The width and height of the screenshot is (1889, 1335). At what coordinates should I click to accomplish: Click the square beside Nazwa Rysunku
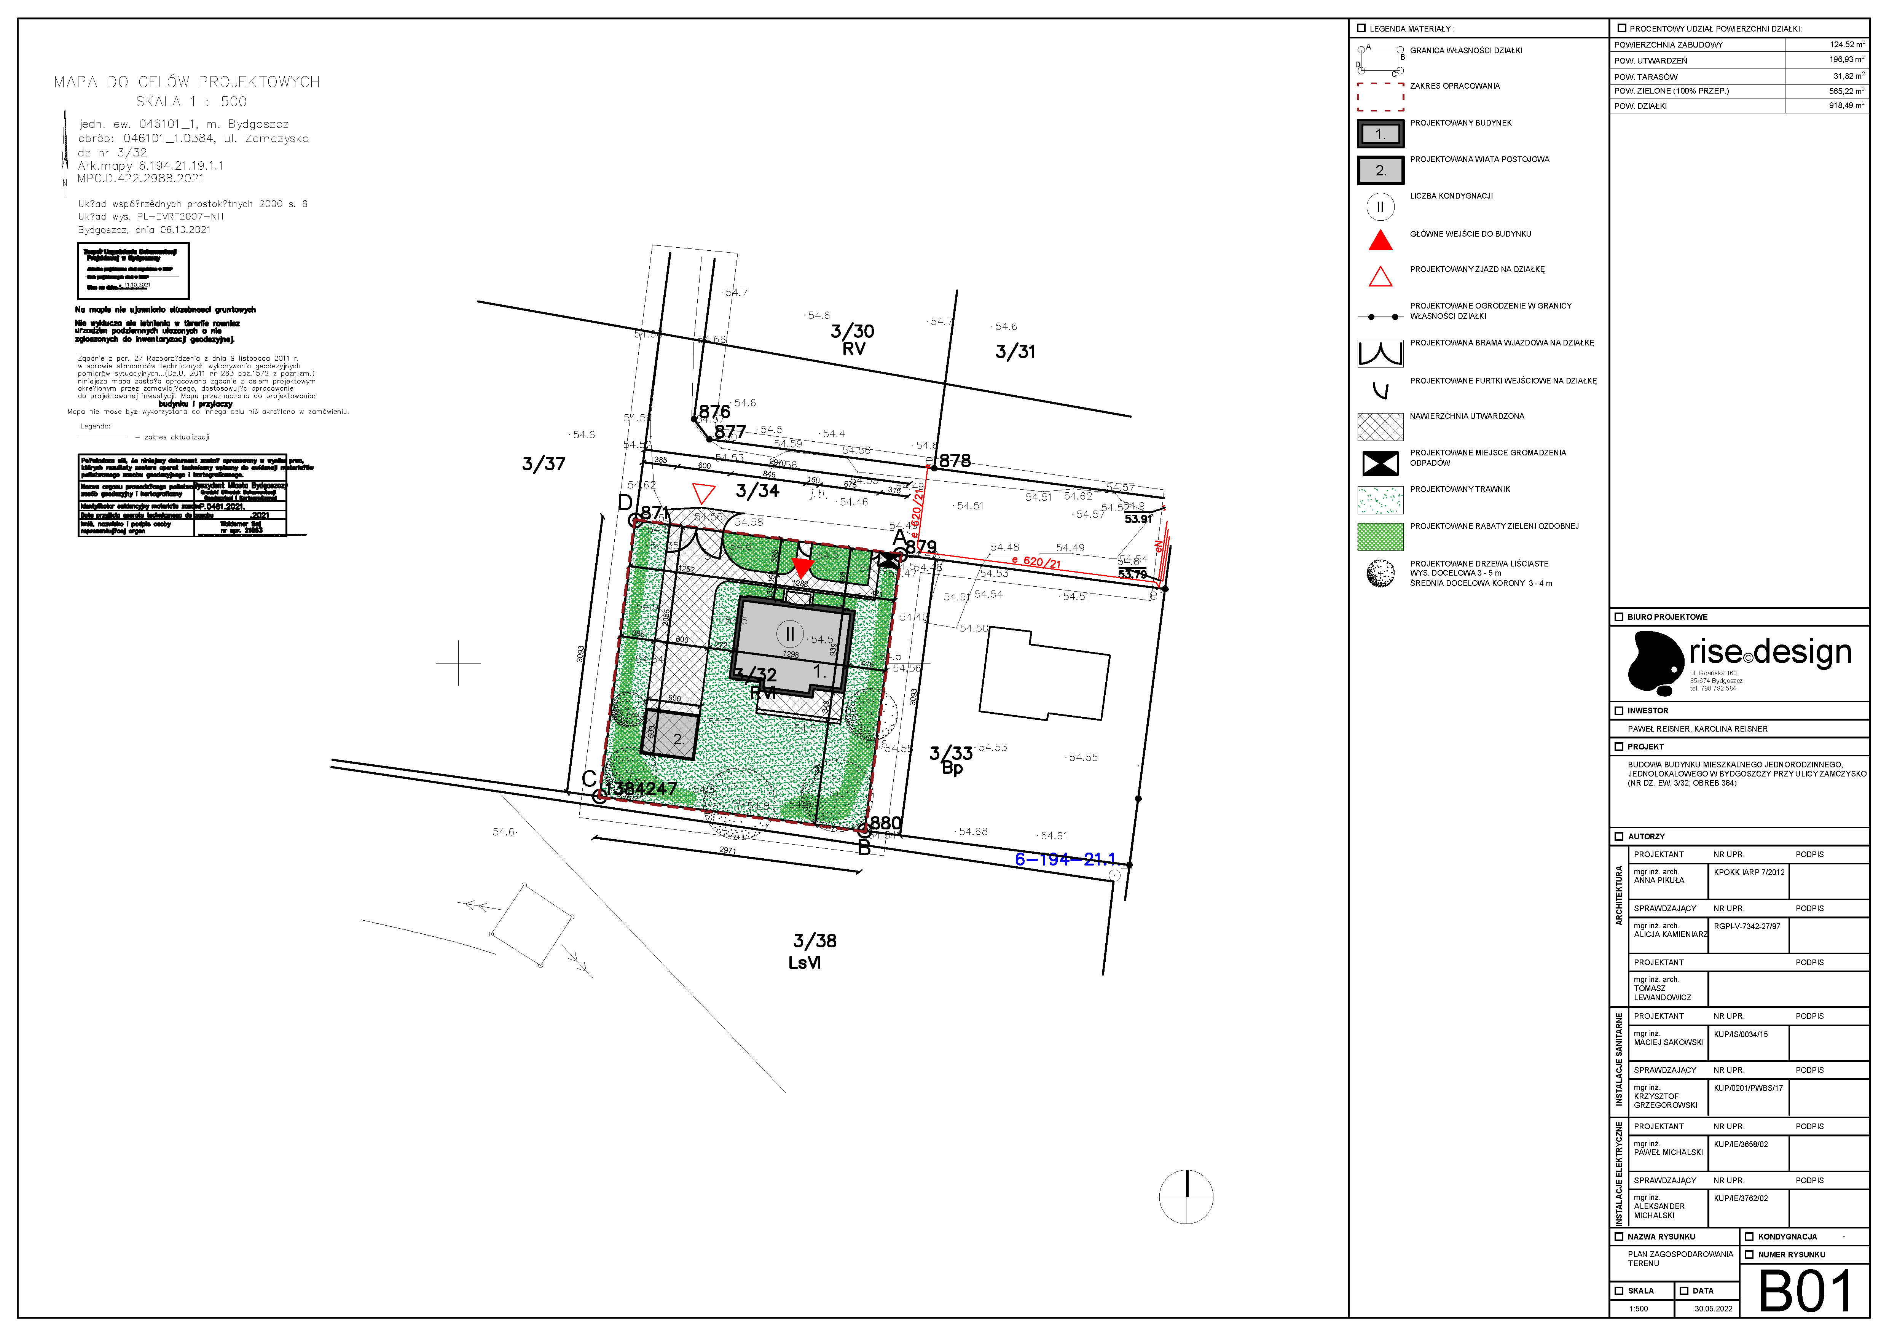point(1619,1236)
